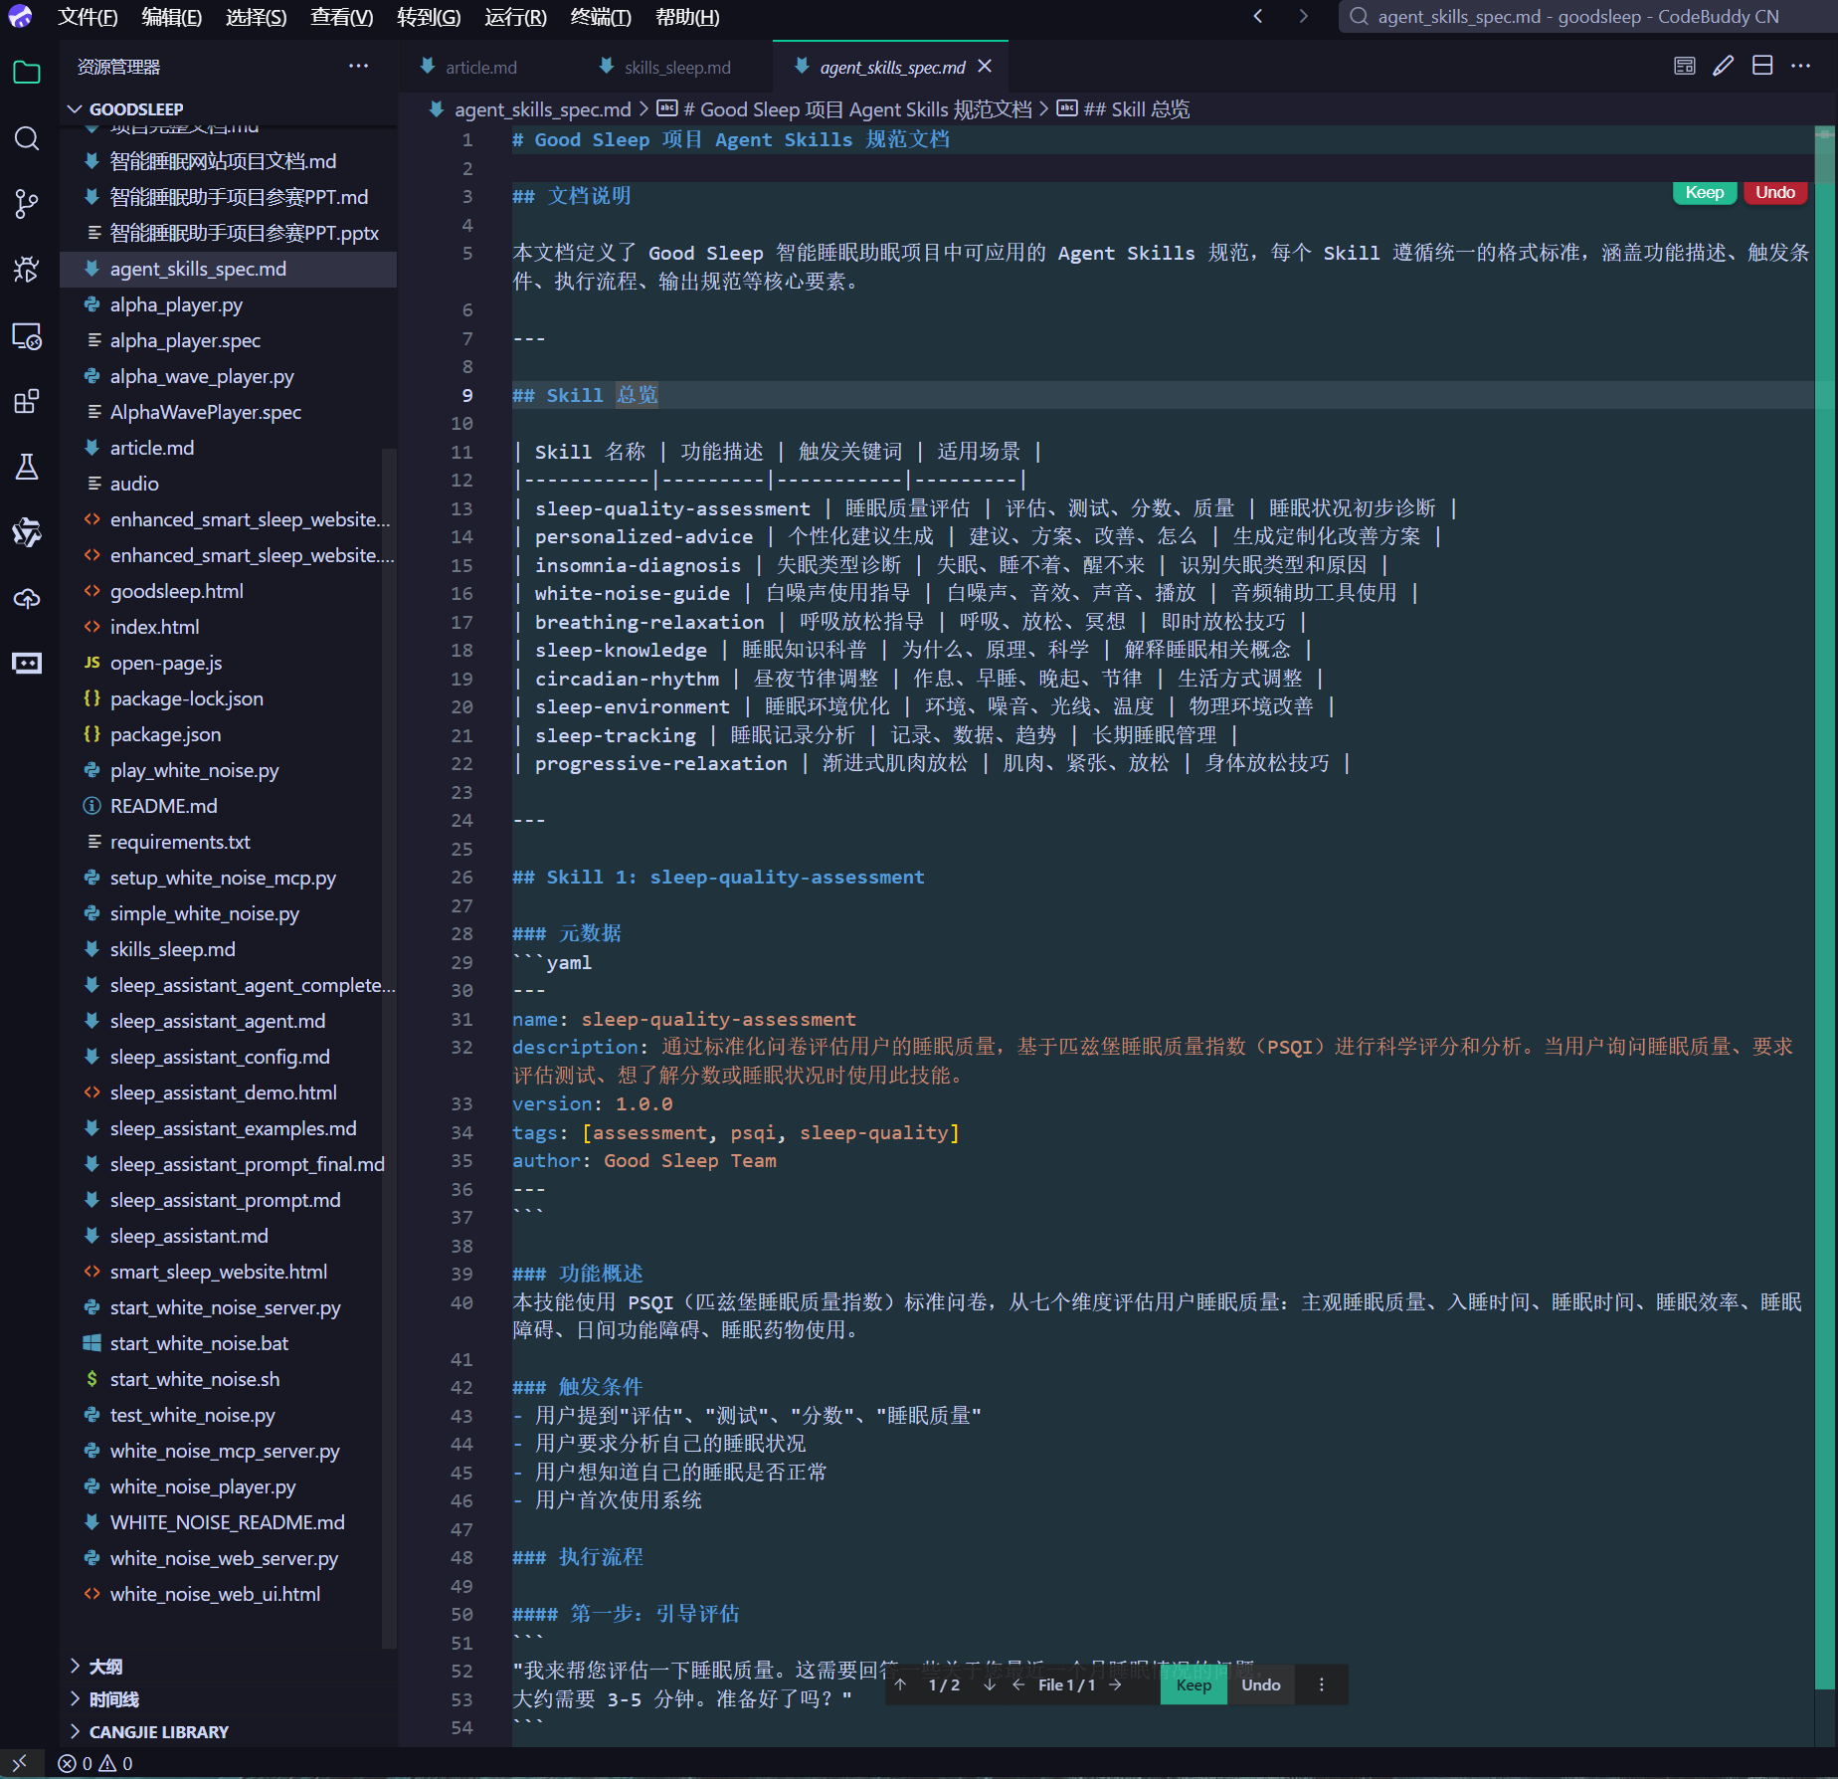
Task: Open the 选择(S) menu
Action: coord(257,17)
